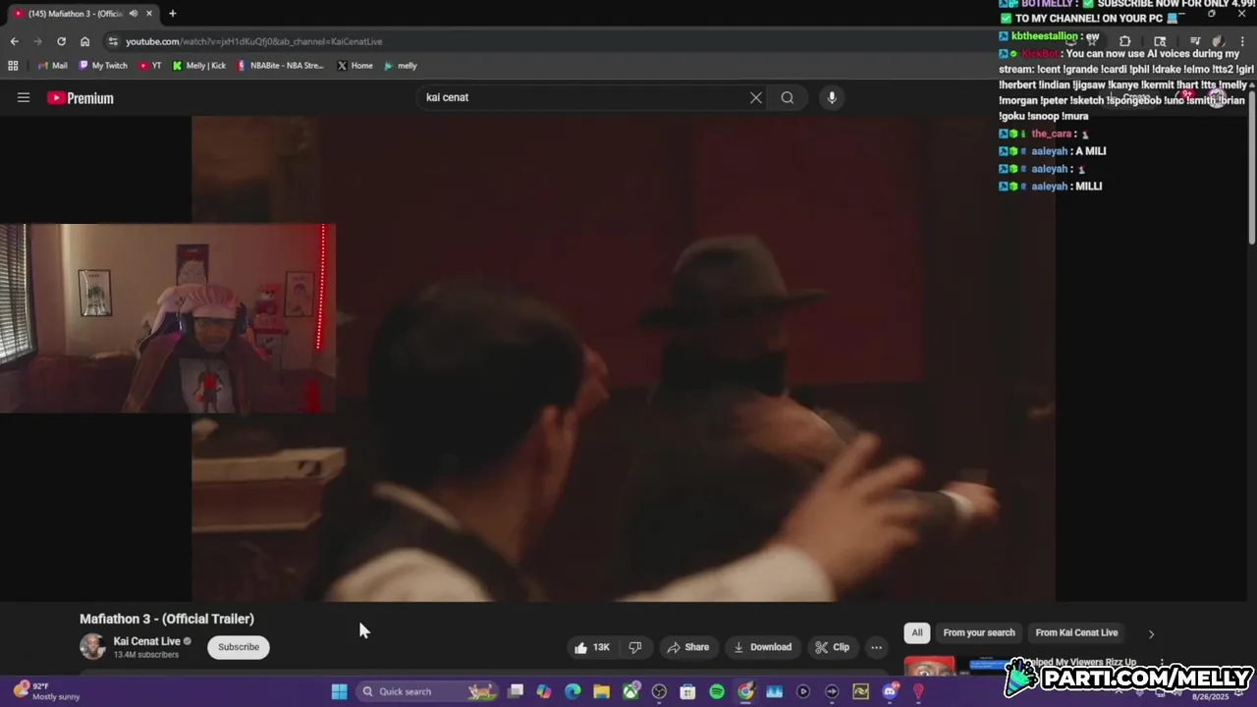Open the OBS Studio taskbar icon
This screenshot has height=707, width=1257.
pyautogui.click(x=659, y=691)
